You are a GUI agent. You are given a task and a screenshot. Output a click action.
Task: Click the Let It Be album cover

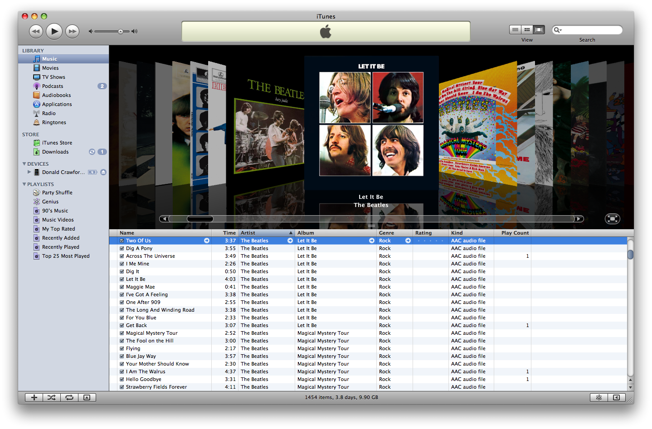click(371, 122)
